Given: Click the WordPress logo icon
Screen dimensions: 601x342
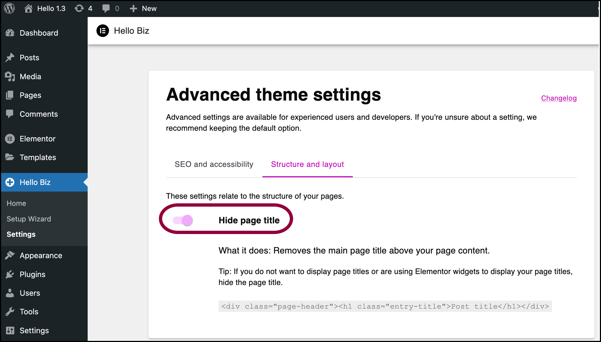Looking at the screenshot, I should pyautogui.click(x=9, y=8).
